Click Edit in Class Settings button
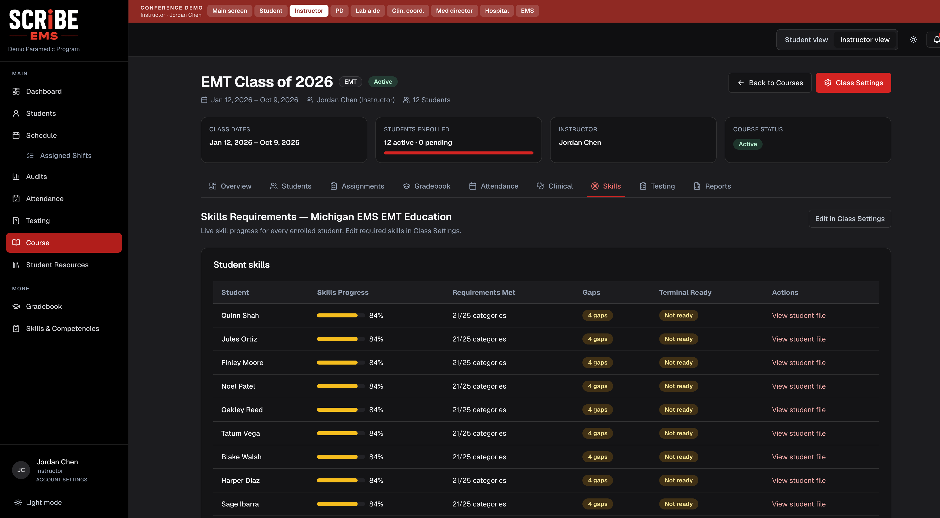This screenshot has width=940, height=518. point(850,219)
